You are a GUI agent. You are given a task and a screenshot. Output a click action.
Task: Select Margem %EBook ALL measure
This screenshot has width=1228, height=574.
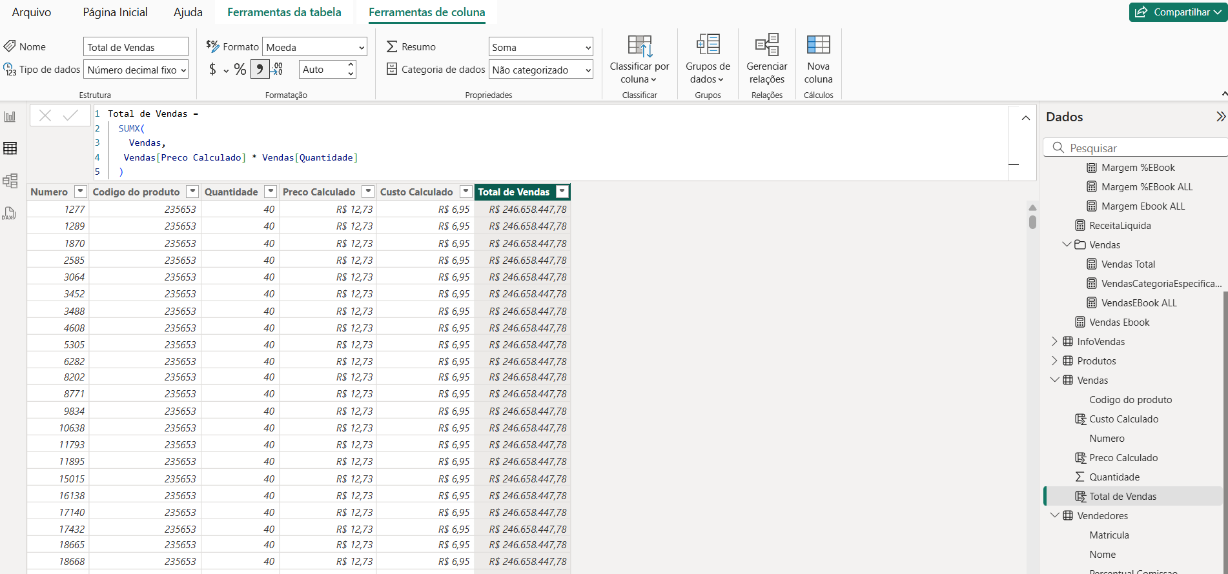coord(1147,187)
